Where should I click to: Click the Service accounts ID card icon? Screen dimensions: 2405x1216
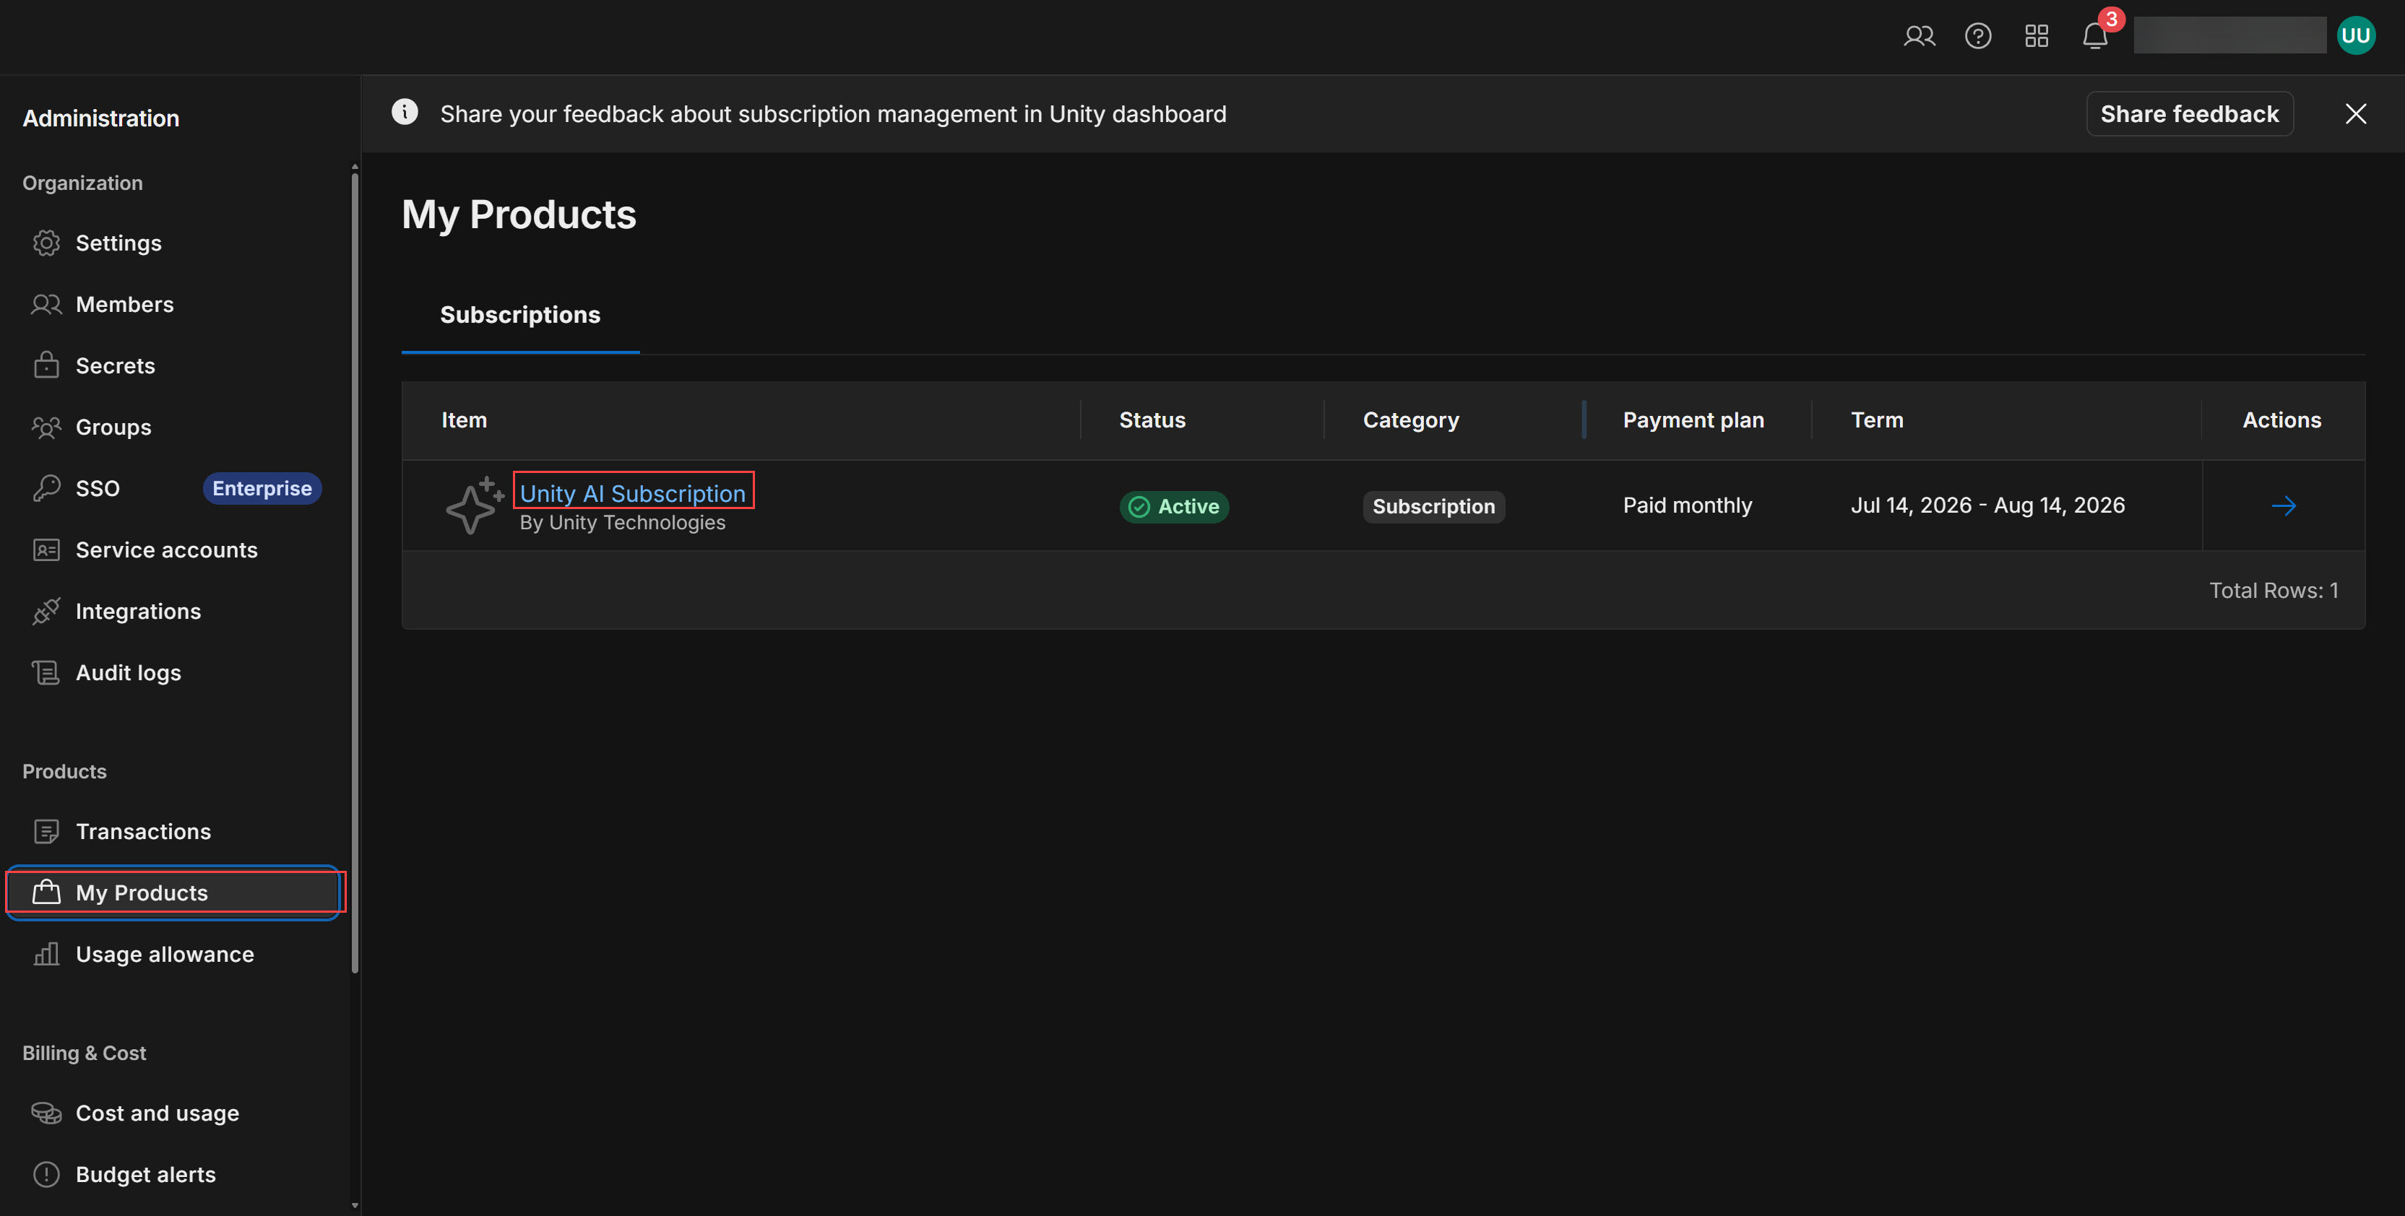point(46,551)
